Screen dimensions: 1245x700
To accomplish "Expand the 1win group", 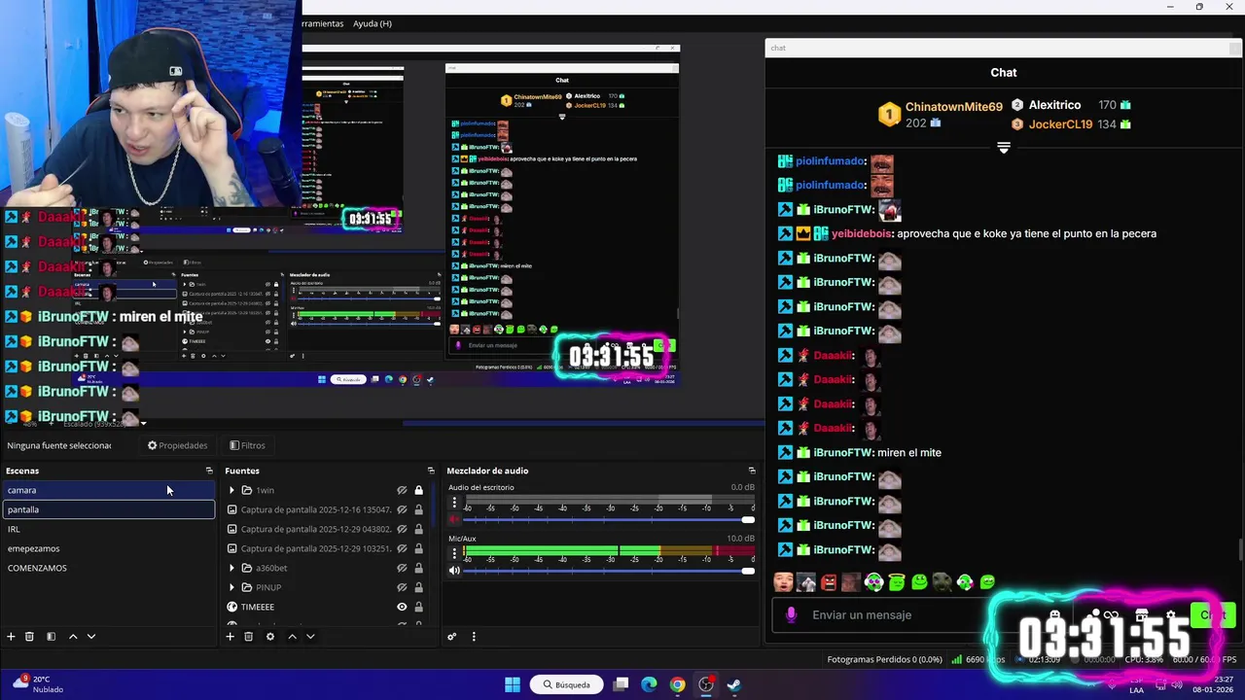I will pyautogui.click(x=231, y=490).
